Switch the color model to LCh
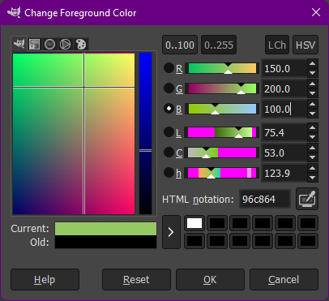 tap(277, 45)
